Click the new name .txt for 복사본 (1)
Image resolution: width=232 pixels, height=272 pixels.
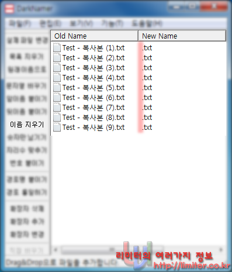pos(147,48)
